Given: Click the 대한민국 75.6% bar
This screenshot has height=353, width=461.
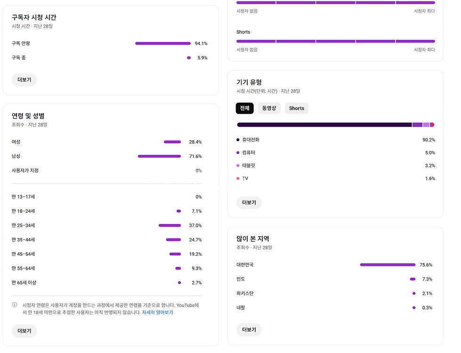Looking at the screenshot, I should 388,265.
